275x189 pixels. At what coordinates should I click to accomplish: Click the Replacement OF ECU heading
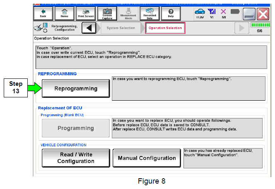coord(60,108)
